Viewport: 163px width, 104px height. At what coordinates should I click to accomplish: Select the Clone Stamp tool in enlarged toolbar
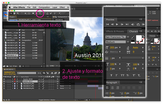pos(47,13)
